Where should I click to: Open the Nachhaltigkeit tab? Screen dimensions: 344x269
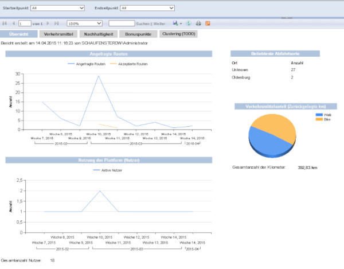[96, 34]
